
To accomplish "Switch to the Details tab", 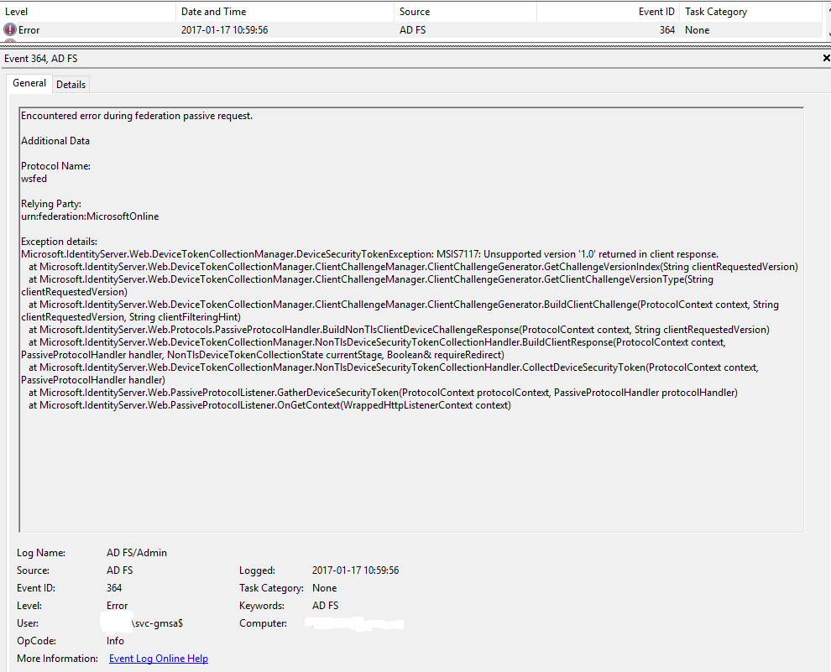I will tap(71, 84).
